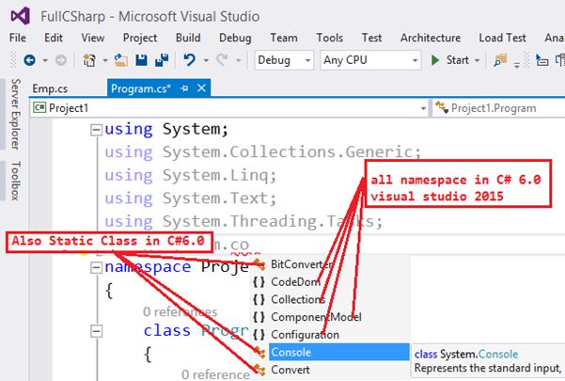Click the Save All toolbar icon
Image resolution: width=565 pixels, height=381 pixels.
(x=162, y=60)
